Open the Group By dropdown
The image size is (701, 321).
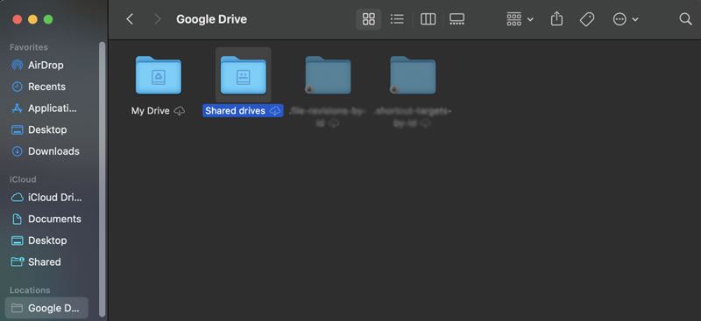[x=520, y=19]
